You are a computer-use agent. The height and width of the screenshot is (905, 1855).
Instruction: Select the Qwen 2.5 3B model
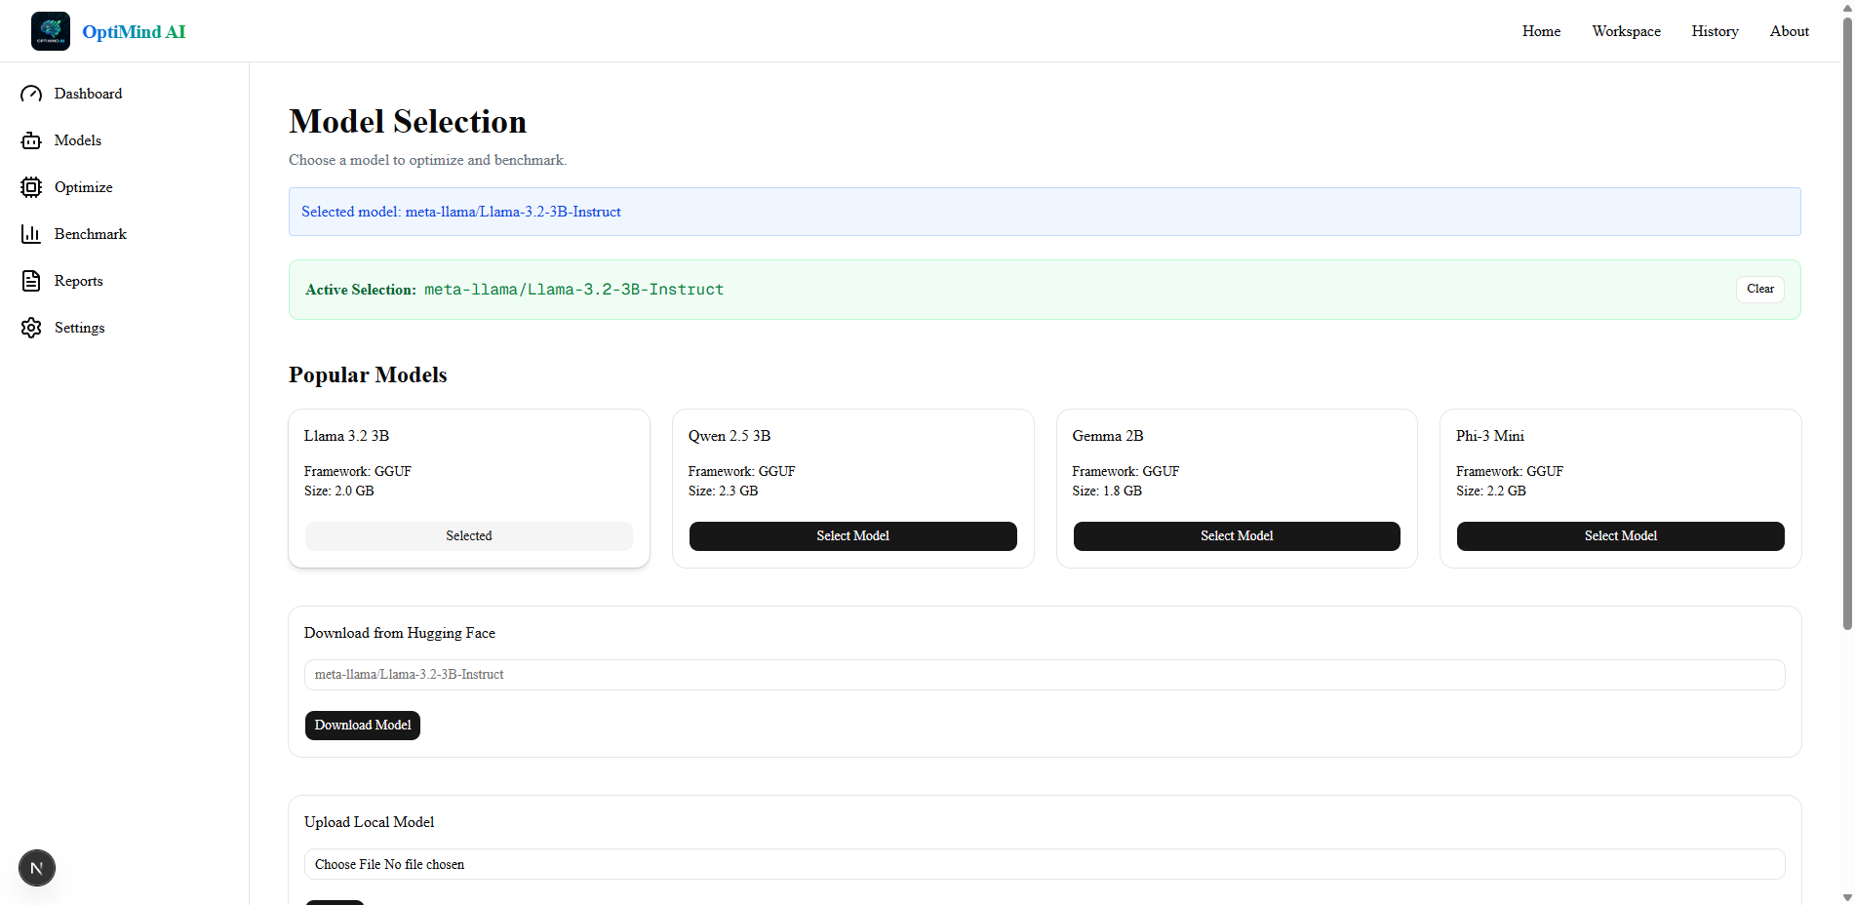(x=852, y=536)
